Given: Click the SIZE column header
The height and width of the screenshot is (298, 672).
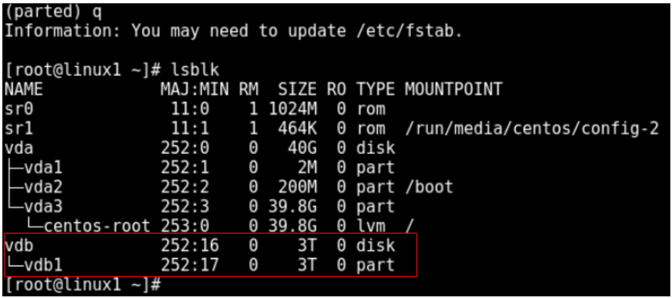Looking at the screenshot, I should click(x=298, y=89).
